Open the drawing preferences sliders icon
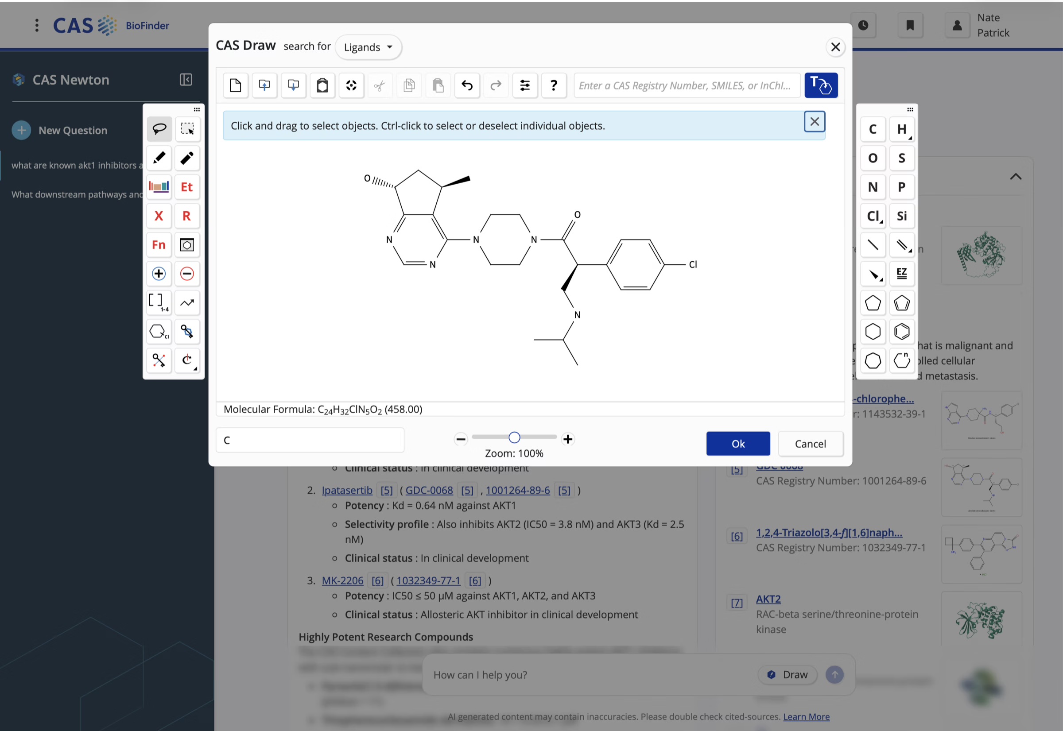Viewport: 1063px width, 731px height. coord(524,85)
